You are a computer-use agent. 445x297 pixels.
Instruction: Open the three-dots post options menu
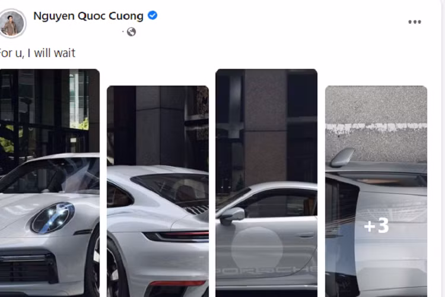[x=414, y=22]
